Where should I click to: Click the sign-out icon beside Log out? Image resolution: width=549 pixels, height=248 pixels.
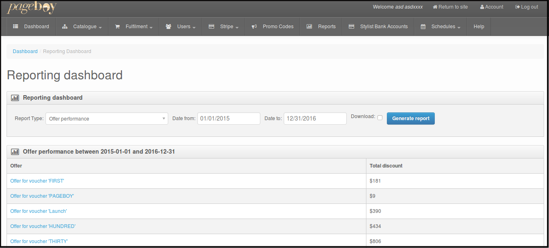[517, 7]
